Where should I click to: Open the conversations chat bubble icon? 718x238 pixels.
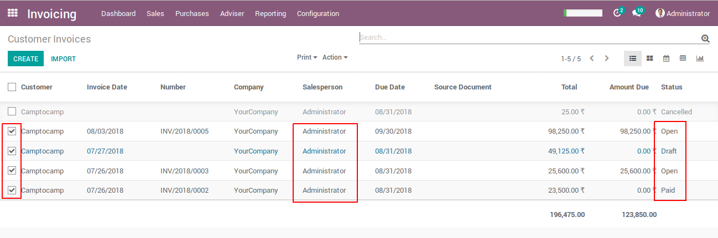tap(637, 13)
